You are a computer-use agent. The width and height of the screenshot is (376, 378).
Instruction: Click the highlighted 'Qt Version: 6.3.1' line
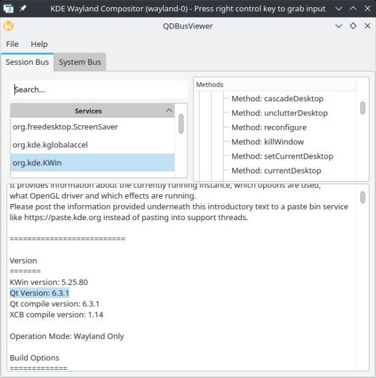[40, 293]
